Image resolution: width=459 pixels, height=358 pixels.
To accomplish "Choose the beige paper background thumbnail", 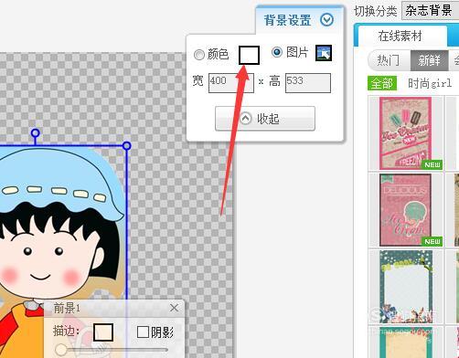I will [406, 342].
